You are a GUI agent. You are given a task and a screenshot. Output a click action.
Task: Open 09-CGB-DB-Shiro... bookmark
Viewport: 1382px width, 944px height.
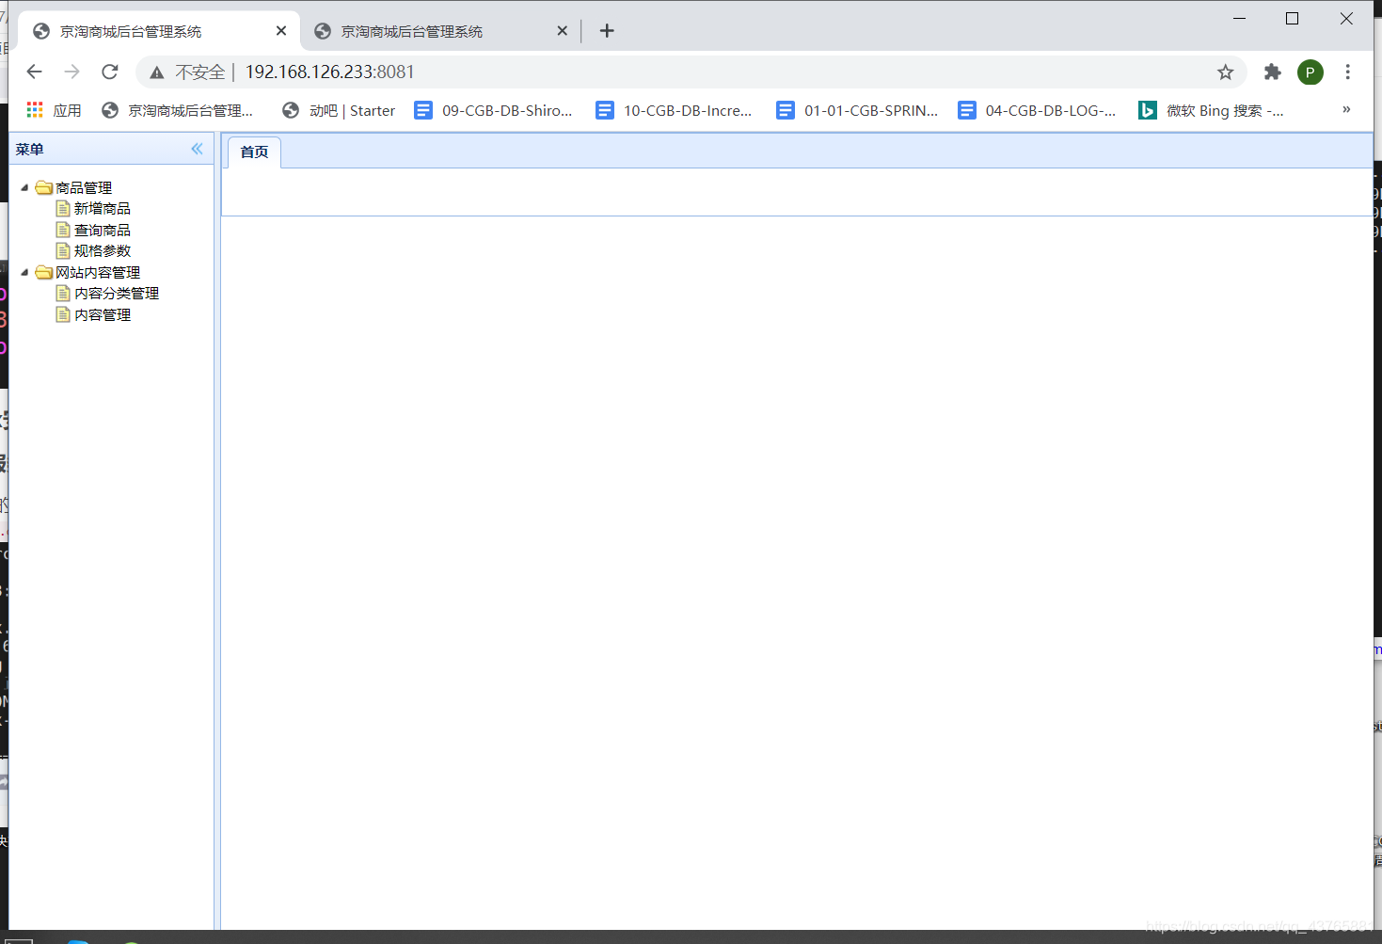tap(494, 110)
